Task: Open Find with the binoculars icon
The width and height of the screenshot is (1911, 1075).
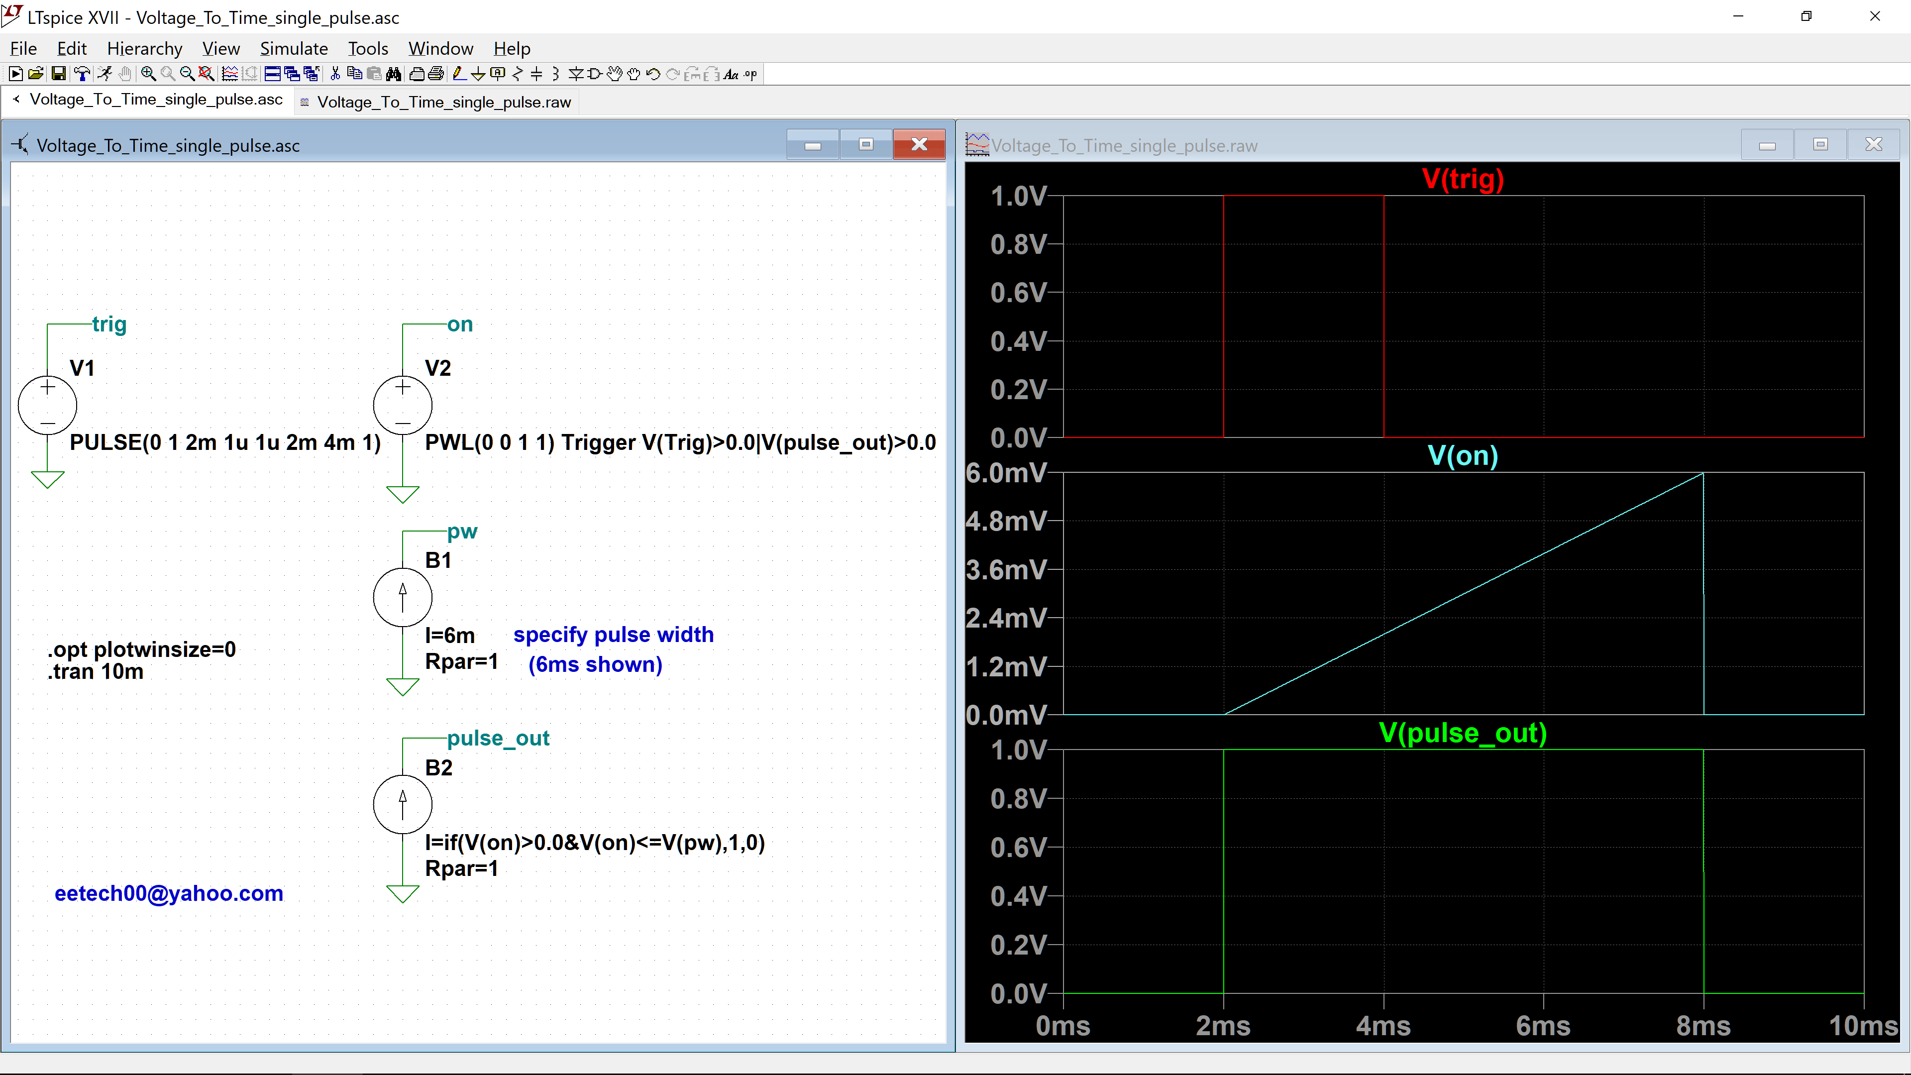Action: point(393,74)
